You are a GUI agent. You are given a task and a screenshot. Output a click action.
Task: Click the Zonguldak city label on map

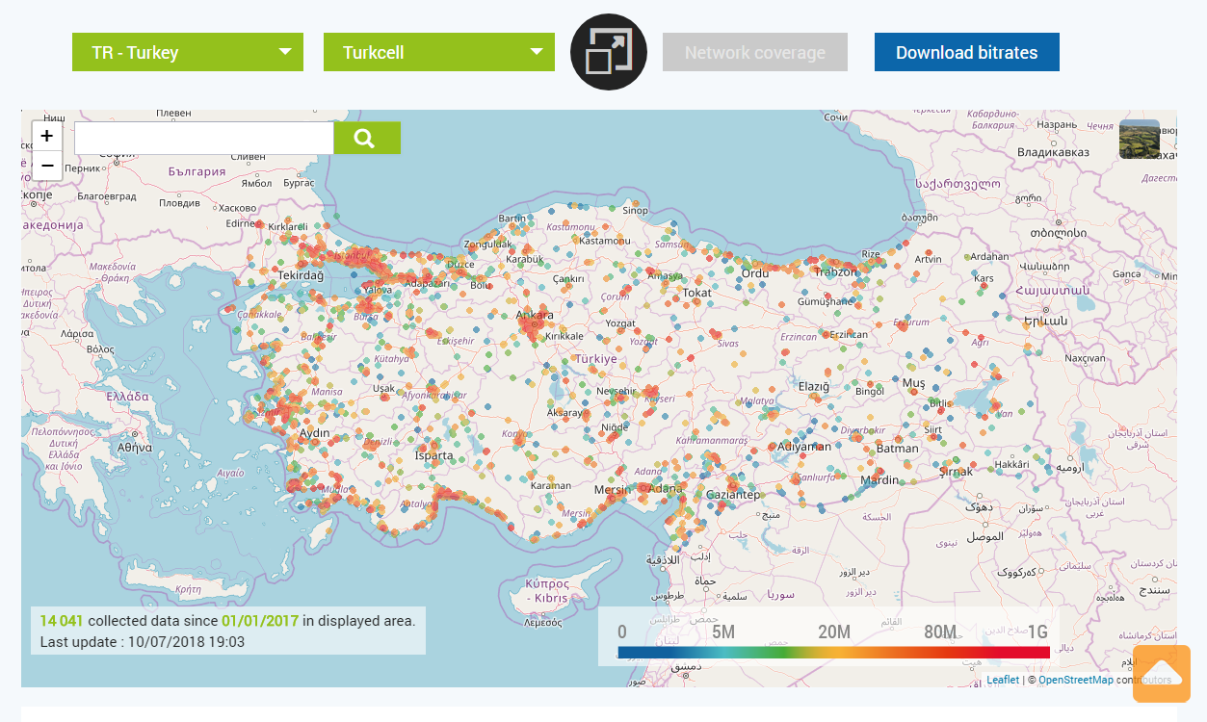point(488,244)
